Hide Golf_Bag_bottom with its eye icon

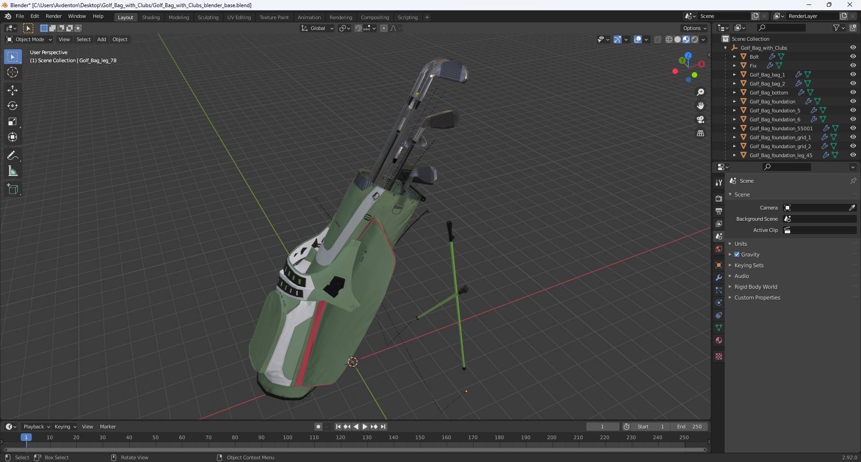coord(853,93)
